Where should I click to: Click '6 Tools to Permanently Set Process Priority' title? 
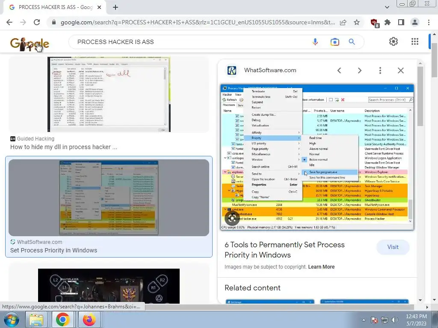(x=284, y=249)
